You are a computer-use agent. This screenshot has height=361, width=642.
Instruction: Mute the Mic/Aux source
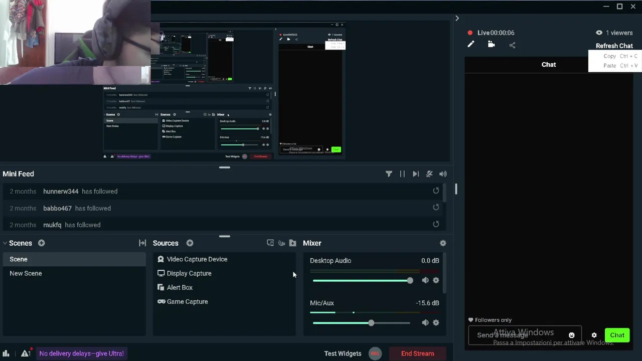(x=425, y=322)
